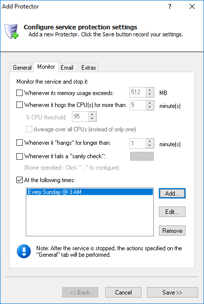
Task: Increase % CPU threshold with up arrow
Action: pos(92,114)
